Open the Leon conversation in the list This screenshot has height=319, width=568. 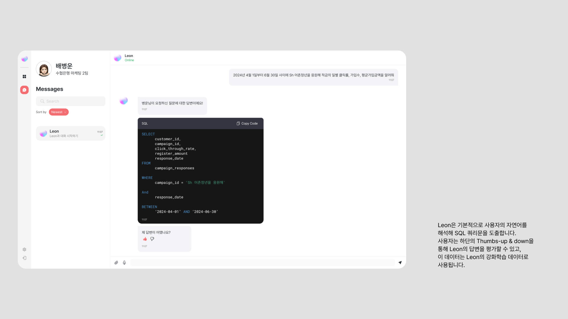point(71,134)
